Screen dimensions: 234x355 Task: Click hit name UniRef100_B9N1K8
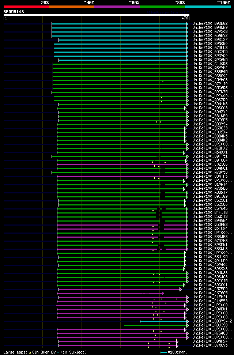pos(210,104)
